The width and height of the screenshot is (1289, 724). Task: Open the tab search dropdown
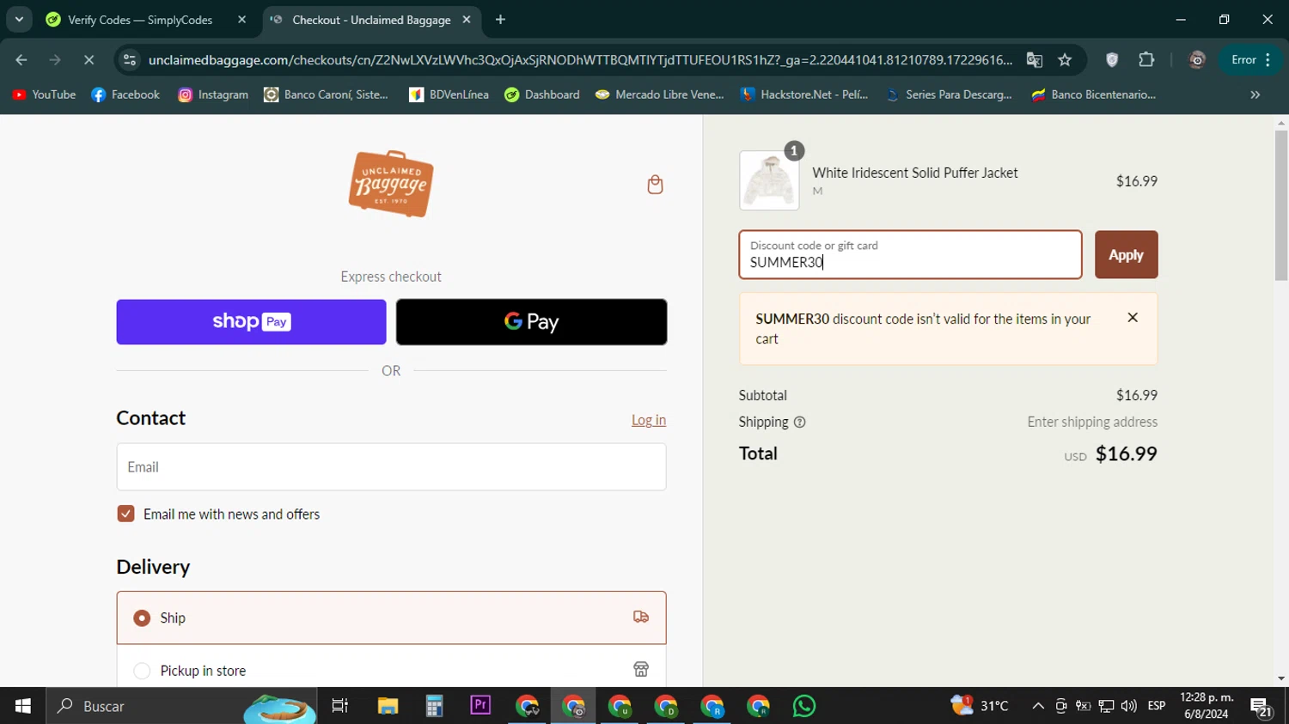[19, 20]
